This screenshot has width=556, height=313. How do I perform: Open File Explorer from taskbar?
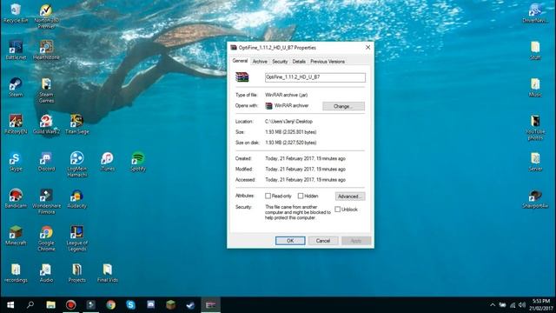50,305
